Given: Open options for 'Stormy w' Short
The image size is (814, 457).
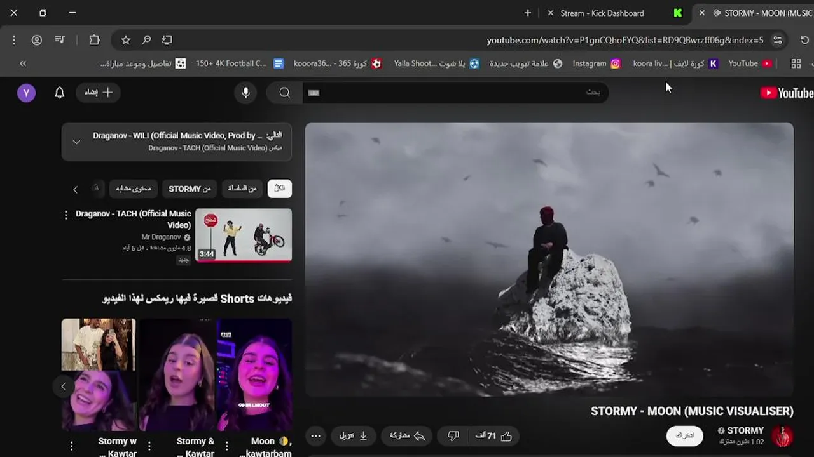Looking at the screenshot, I should pyautogui.click(x=72, y=446).
